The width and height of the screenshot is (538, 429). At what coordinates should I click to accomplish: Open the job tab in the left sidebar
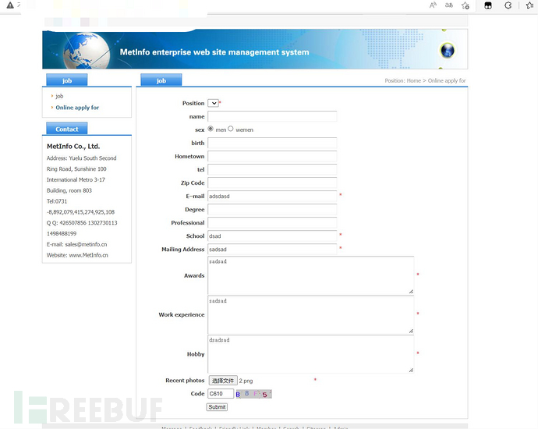coord(67,80)
